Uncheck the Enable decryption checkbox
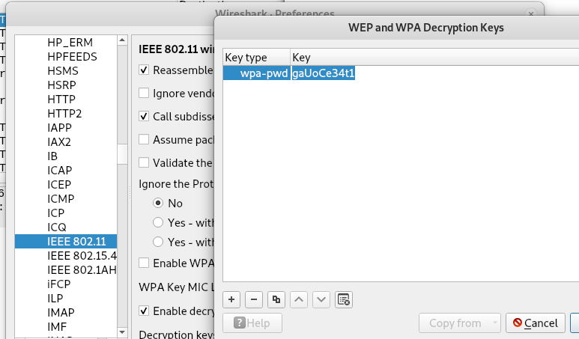 click(144, 311)
